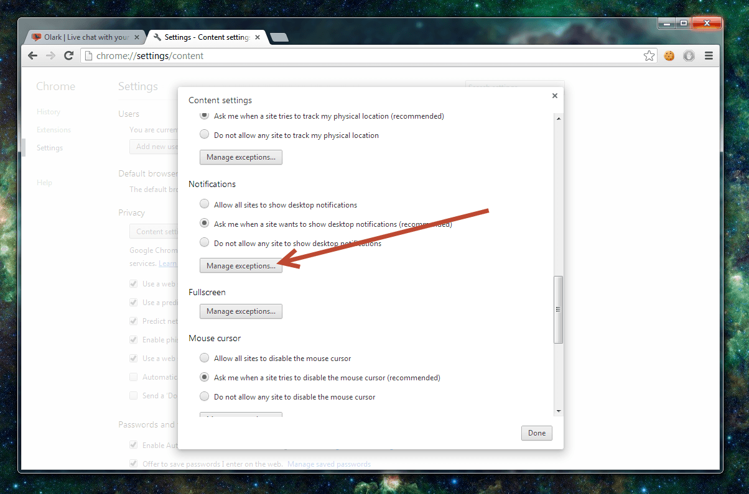The height and width of the screenshot is (494, 749).
Task: Bookmark this page with the star icon
Action: tap(649, 56)
